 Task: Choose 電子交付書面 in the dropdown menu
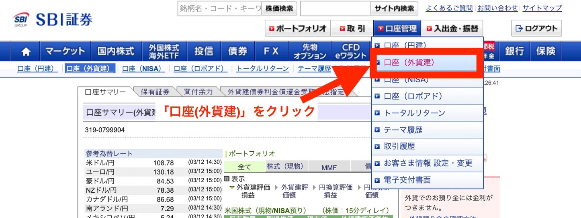click(x=428, y=180)
